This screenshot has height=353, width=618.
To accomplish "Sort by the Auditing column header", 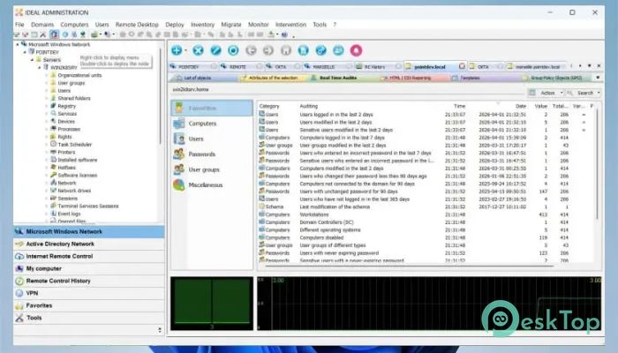I will 309,106.
